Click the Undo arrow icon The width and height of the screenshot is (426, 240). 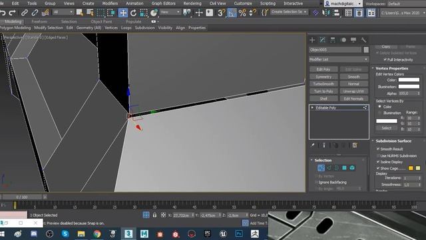coord(3,13)
